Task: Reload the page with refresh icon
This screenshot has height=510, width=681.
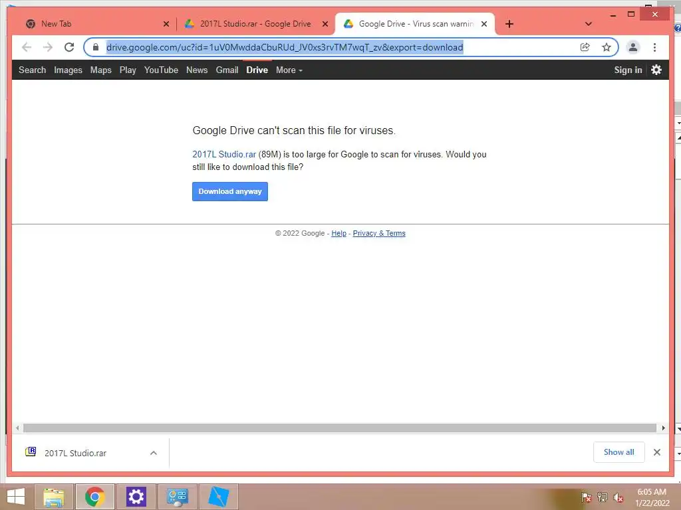Action: [x=69, y=47]
